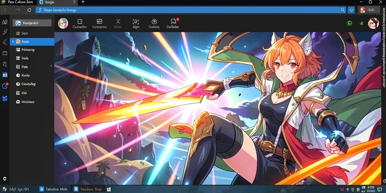Viewport: 386px width, 193px height.
Task: Close the second browser tab with its X
Action: pos(75,2)
